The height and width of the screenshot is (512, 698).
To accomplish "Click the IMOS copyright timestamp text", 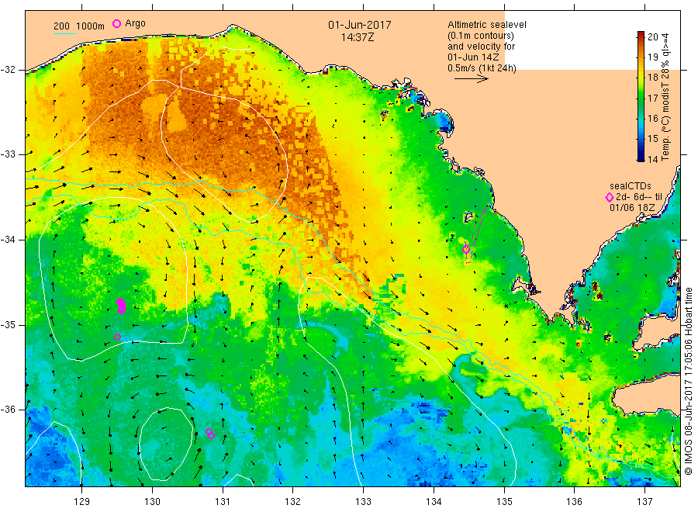I will click(688, 381).
